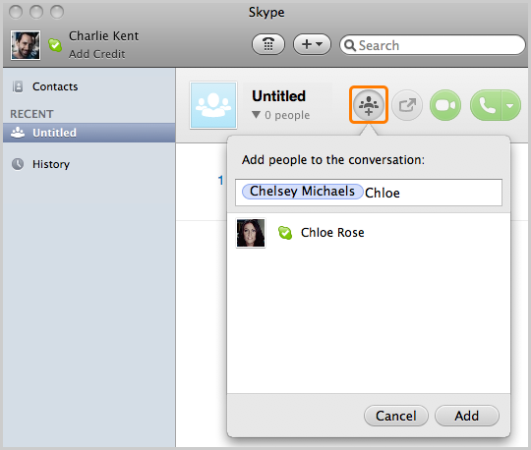The image size is (531, 450).
Task: Close the Skype window
Action: tap(16, 12)
